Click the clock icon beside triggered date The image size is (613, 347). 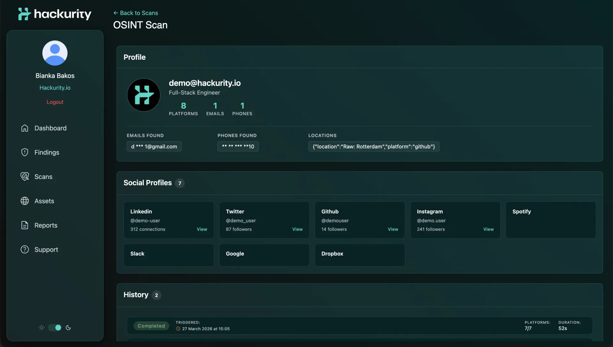[178, 329]
